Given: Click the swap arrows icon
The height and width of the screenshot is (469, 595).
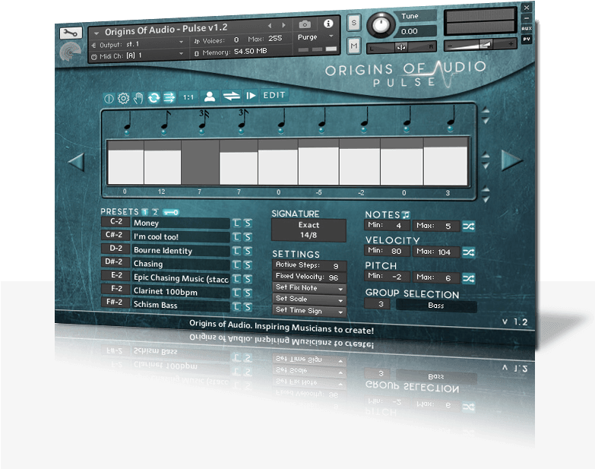Looking at the screenshot, I should 232,96.
